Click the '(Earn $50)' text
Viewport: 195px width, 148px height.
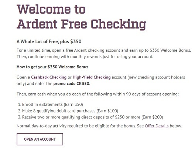pyautogui.click(x=73, y=104)
